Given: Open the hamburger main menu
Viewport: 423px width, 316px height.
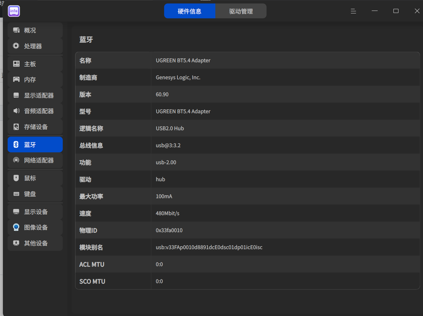Looking at the screenshot, I should pyautogui.click(x=353, y=11).
